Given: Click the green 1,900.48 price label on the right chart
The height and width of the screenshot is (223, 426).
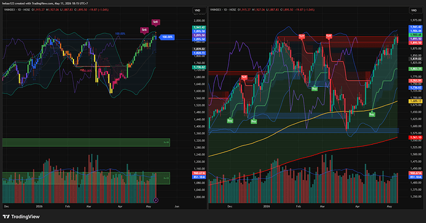Looking at the screenshot, I should pos(416,35).
